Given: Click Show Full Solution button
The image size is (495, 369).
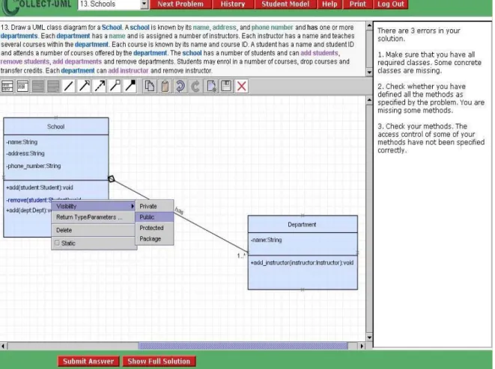Looking at the screenshot, I should (x=159, y=361).
